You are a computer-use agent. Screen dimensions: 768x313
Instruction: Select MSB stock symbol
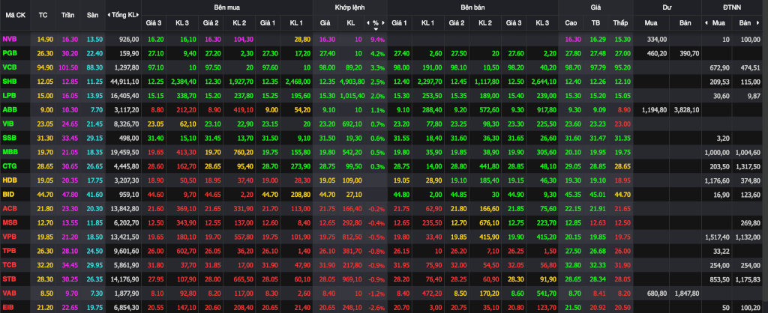[9, 222]
